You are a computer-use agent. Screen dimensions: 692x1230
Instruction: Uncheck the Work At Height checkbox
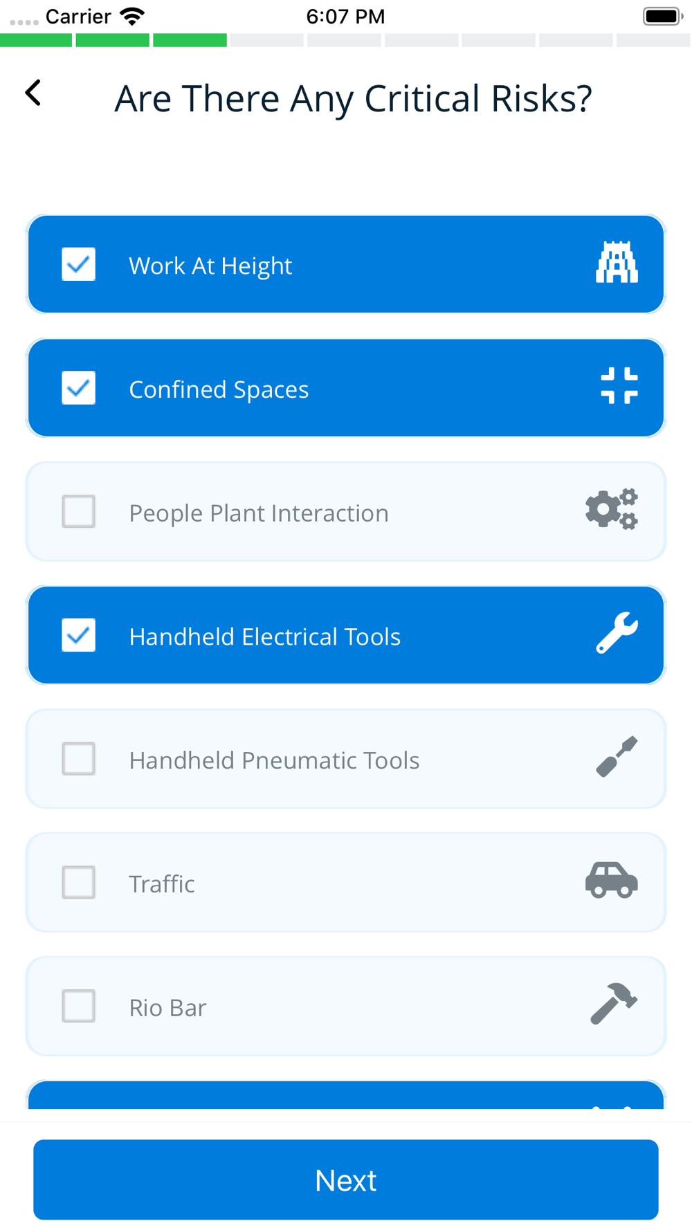tap(78, 264)
